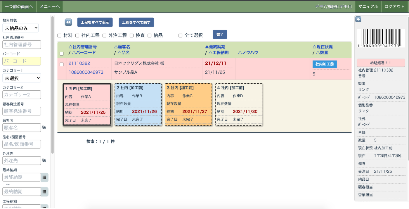Image resolution: width=409 pixels, height=209 pixels.
Task: Open the マニュアル page
Action: point(368,6)
